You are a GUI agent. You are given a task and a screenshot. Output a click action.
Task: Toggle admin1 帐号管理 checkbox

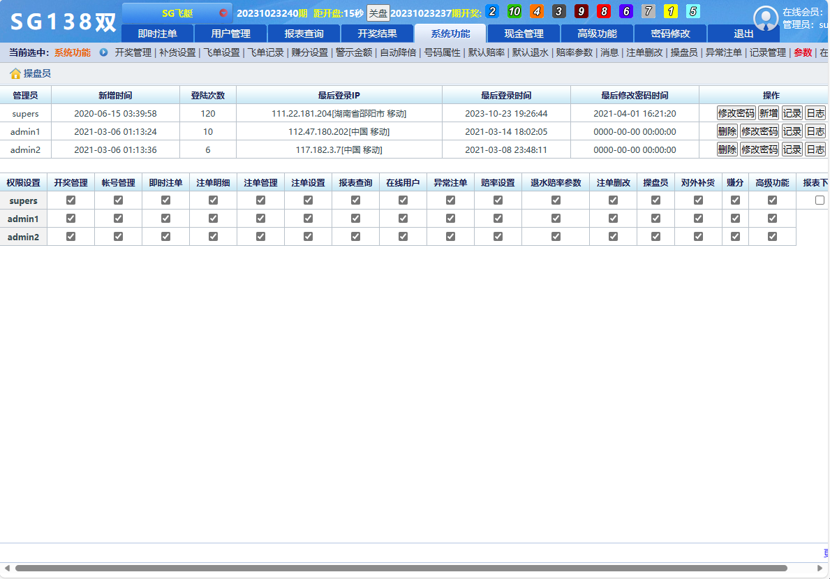118,218
